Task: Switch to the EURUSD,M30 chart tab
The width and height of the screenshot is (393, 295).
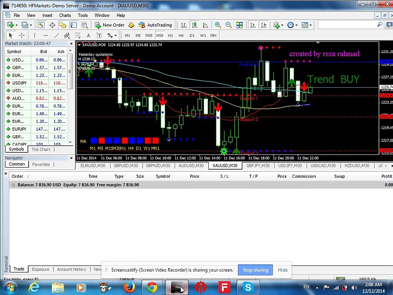Action: click(x=93, y=166)
